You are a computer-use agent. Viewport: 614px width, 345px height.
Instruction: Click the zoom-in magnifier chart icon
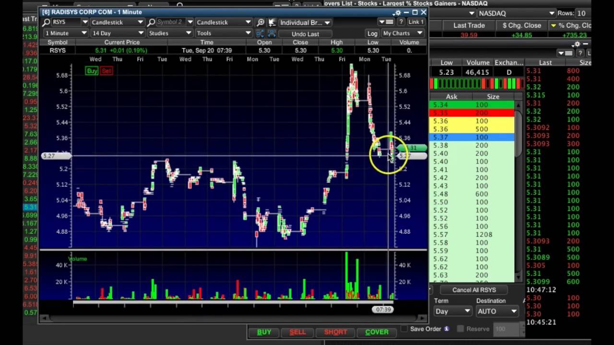click(260, 22)
